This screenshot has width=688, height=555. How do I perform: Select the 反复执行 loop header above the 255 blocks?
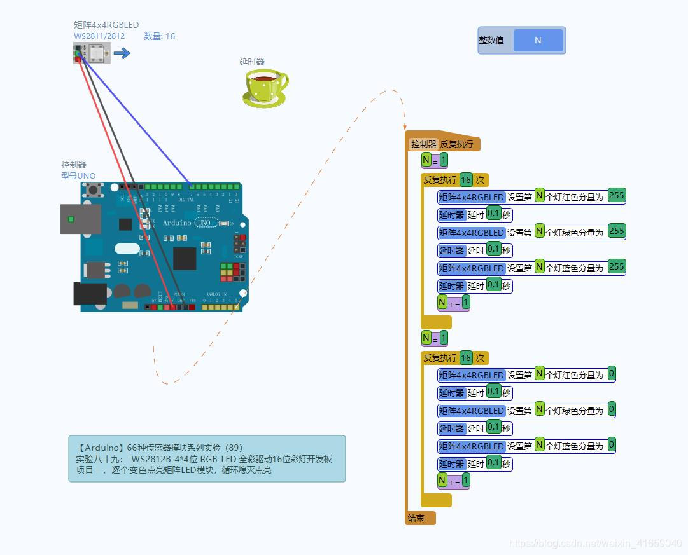point(454,180)
